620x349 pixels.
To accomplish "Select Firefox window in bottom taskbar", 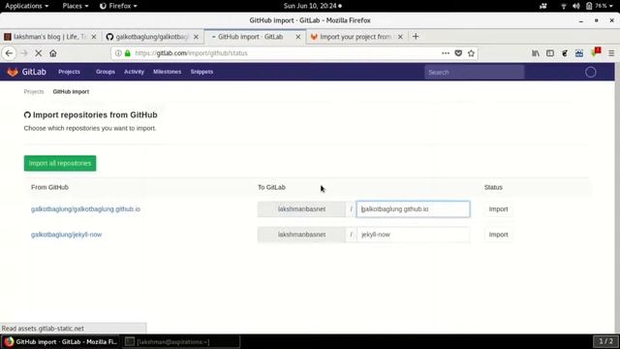I will [x=60, y=341].
